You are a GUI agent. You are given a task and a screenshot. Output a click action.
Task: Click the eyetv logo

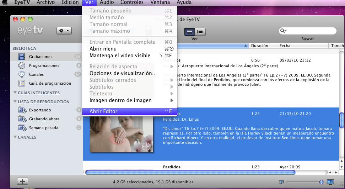pyautogui.click(x=30, y=31)
